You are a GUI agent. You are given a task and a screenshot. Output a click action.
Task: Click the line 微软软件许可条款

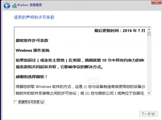[x=32, y=40]
